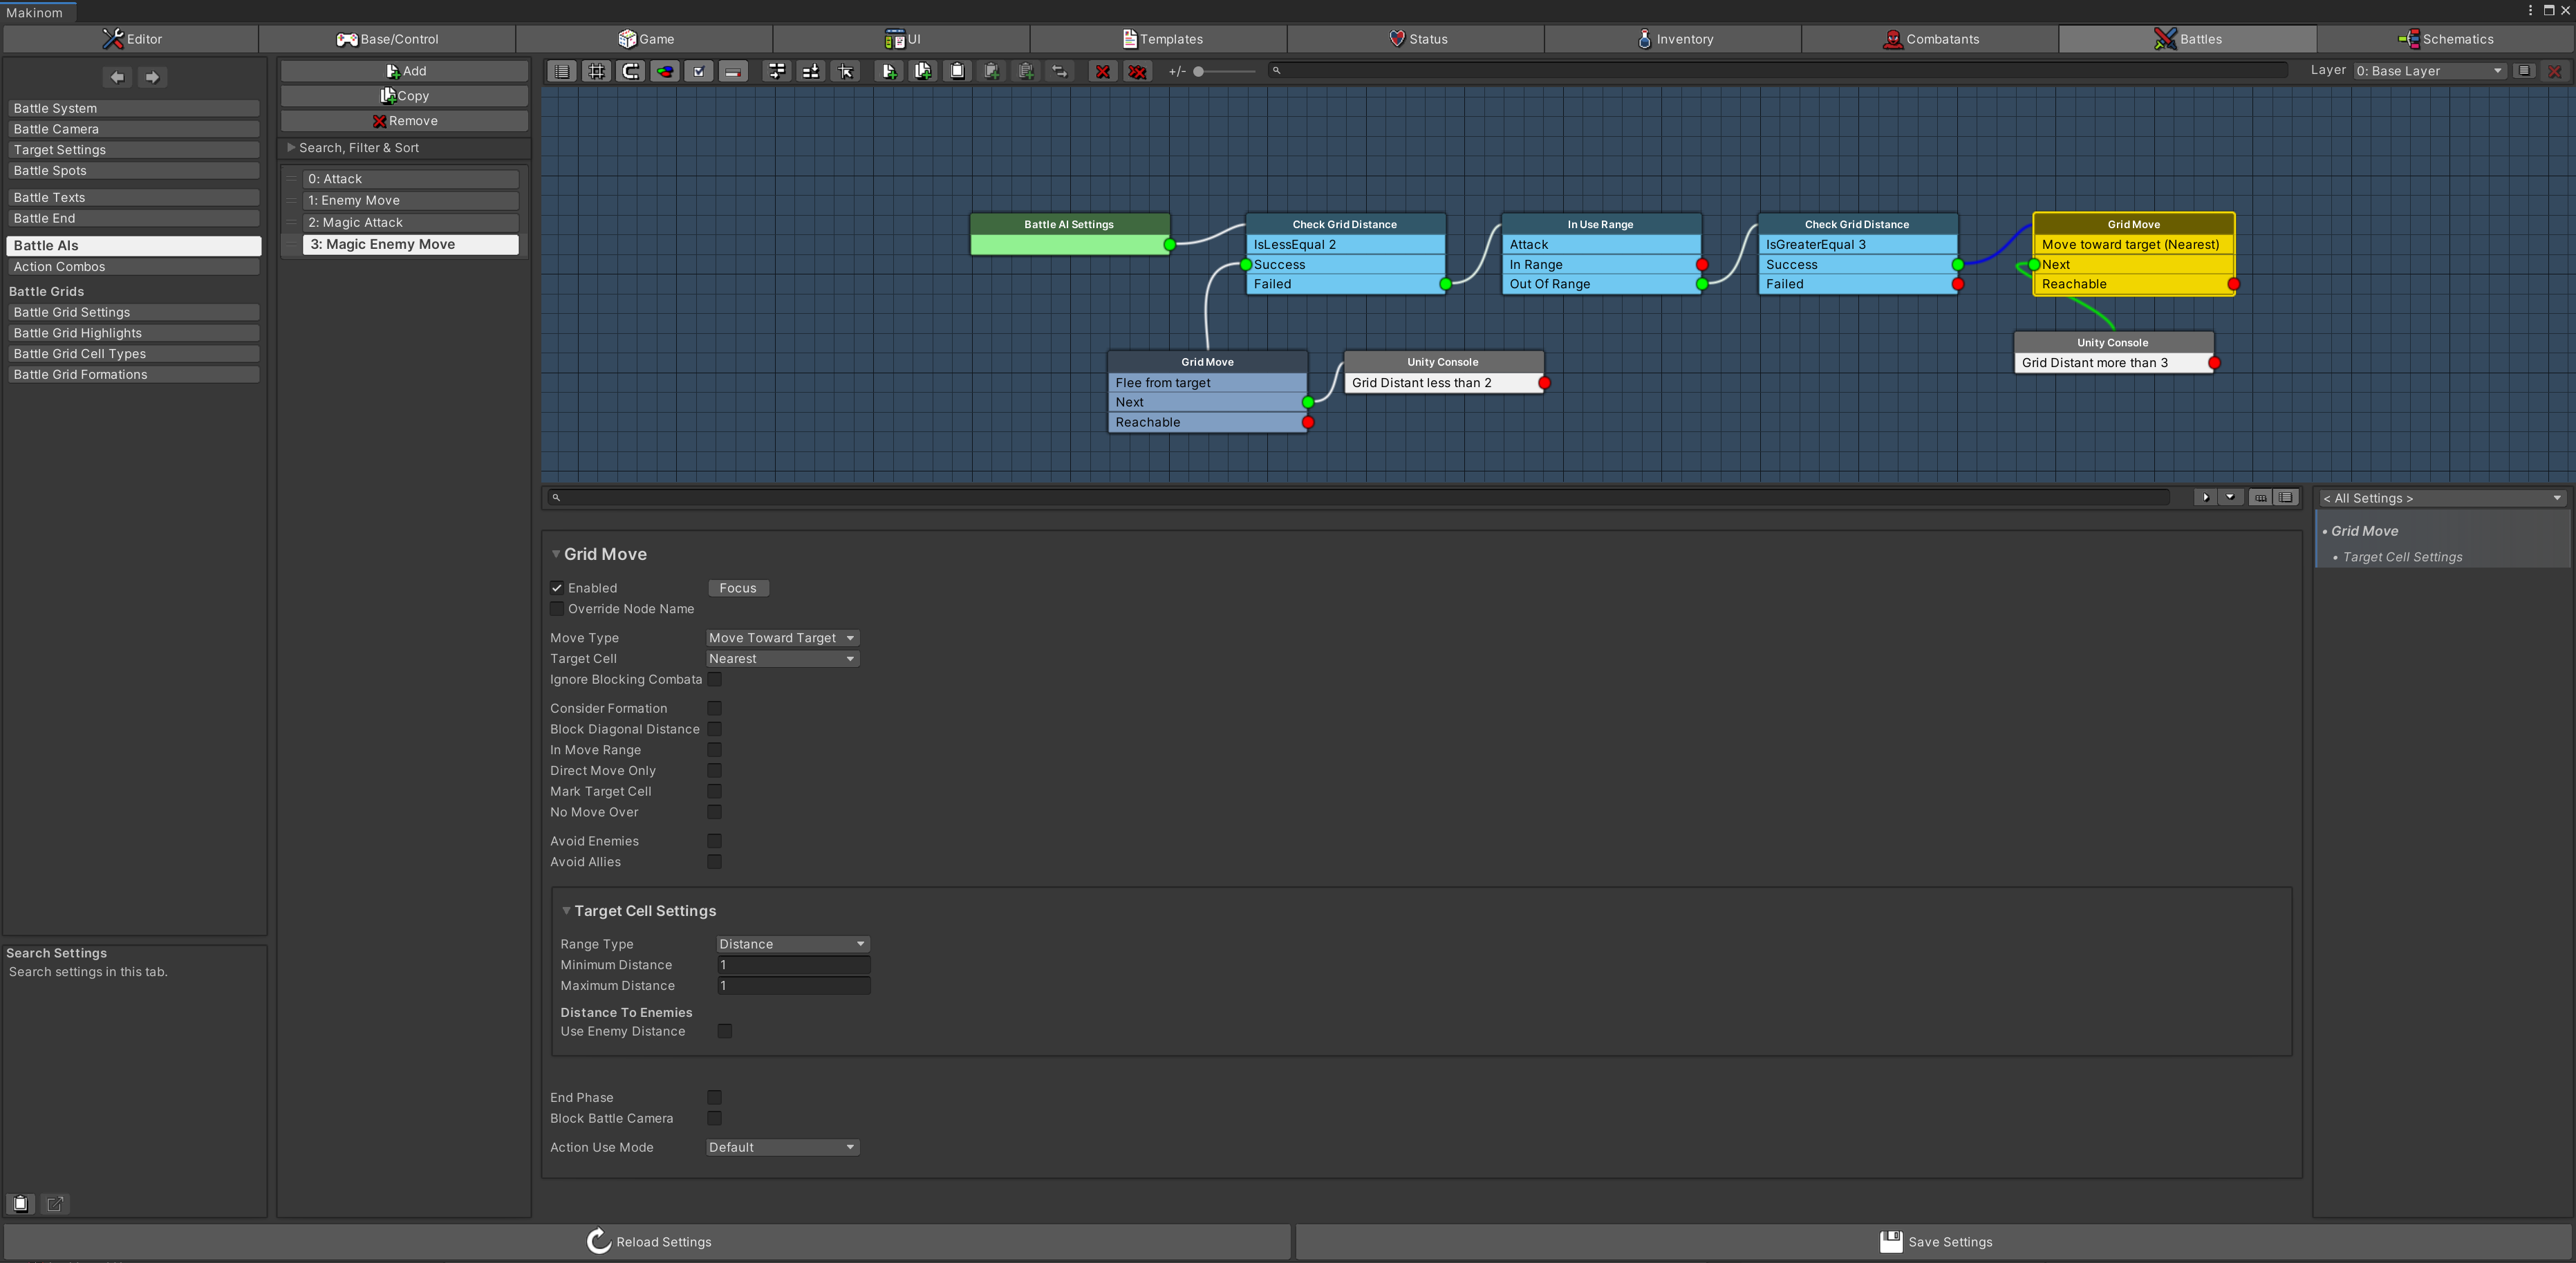Uncheck the Enabled checkbox
This screenshot has width=2576, height=1263.
tap(557, 588)
